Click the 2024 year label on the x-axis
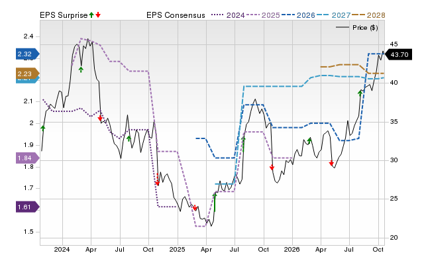424x253 pixels. coord(62,249)
